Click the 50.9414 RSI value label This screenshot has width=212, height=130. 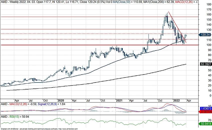(206, 124)
